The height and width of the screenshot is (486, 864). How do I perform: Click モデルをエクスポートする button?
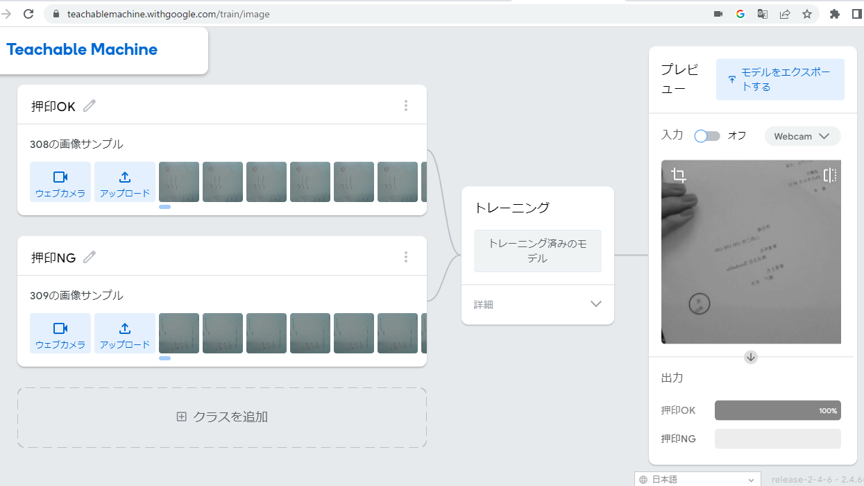click(x=780, y=79)
